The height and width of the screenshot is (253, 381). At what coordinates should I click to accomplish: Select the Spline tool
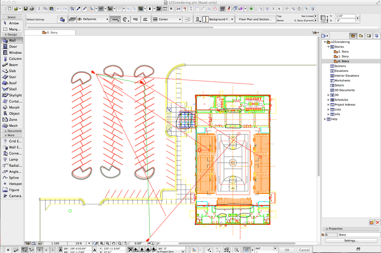tap(12, 178)
